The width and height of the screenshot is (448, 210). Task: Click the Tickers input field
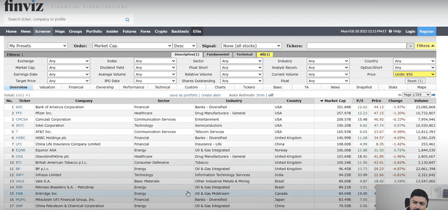(356, 46)
